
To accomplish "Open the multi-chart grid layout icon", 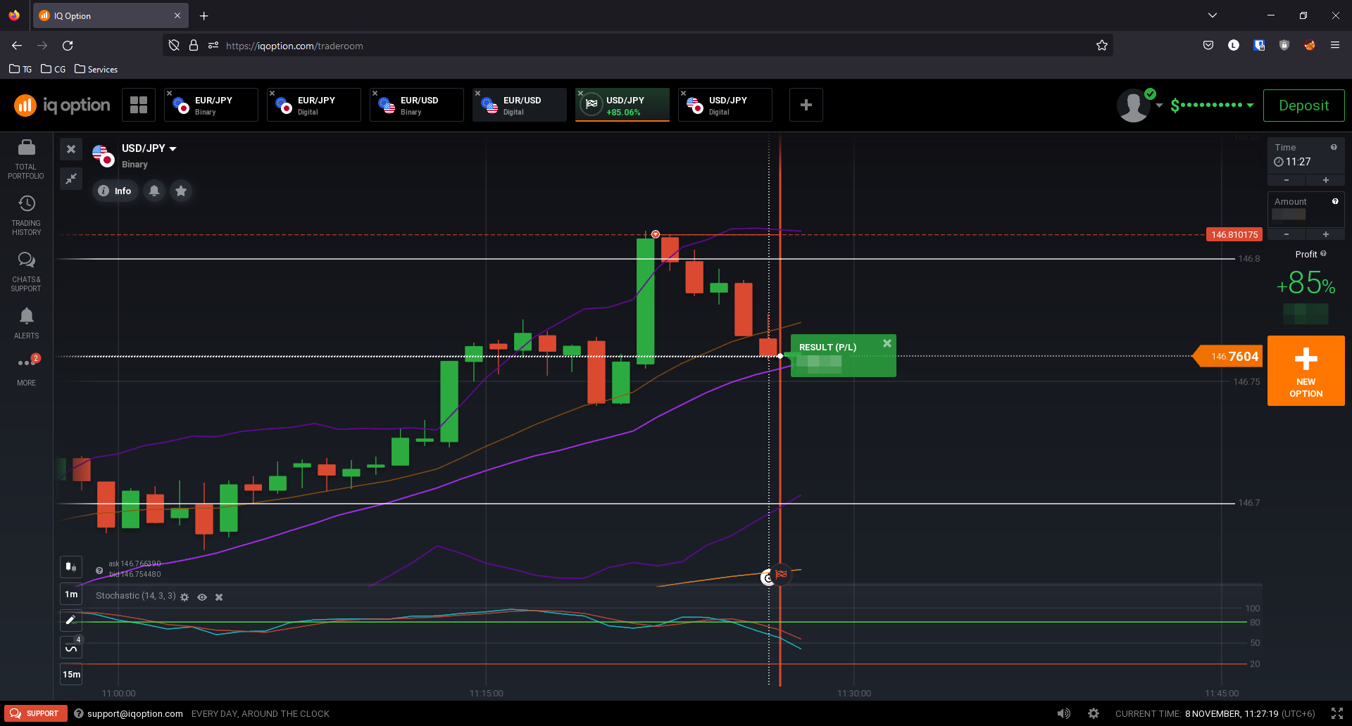I will click(x=139, y=105).
